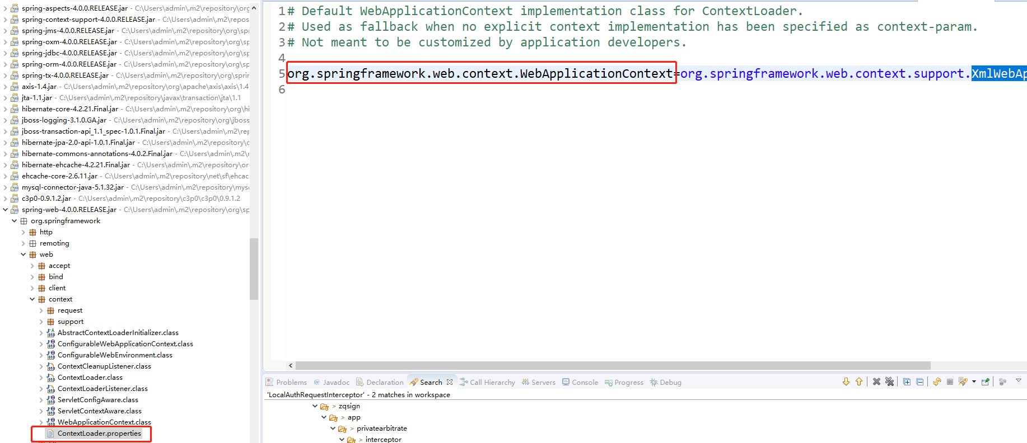Viewport: 1027px width, 443px height.
Task: Open the Console tab
Action: [x=580, y=383]
